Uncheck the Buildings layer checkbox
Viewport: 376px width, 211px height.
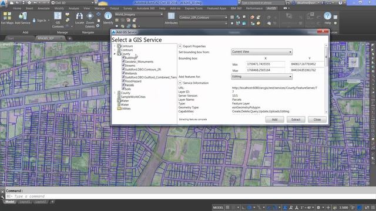coord(123,57)
